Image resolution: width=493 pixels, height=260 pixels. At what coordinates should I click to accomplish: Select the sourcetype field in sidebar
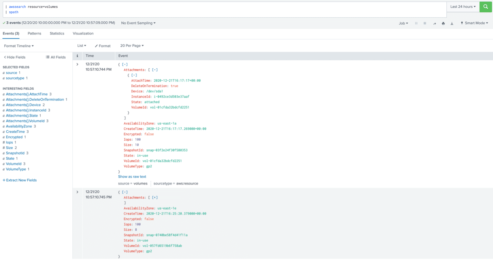[15, 78]
